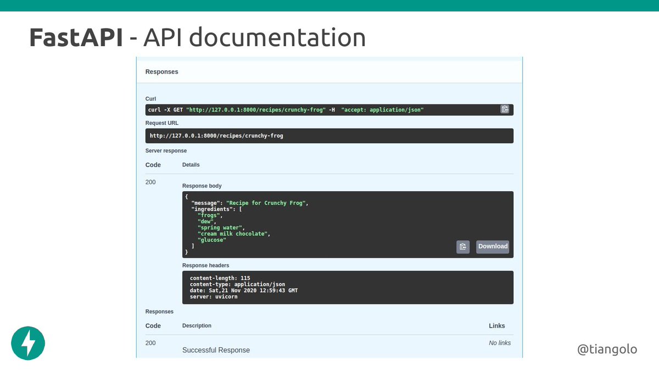Viewport: 659px width, 371px height.
Task: Select the 'server: uvicorn' header line
Action: [x=214, y=297]
